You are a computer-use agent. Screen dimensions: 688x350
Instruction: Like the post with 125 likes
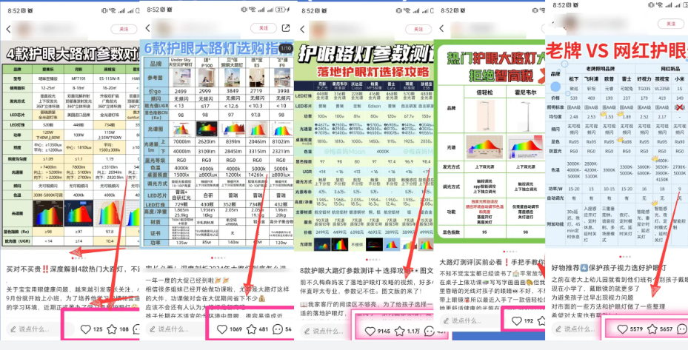[x=86, y=329]
